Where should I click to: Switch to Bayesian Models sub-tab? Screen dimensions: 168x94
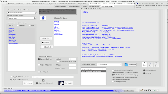click(60, 6)
